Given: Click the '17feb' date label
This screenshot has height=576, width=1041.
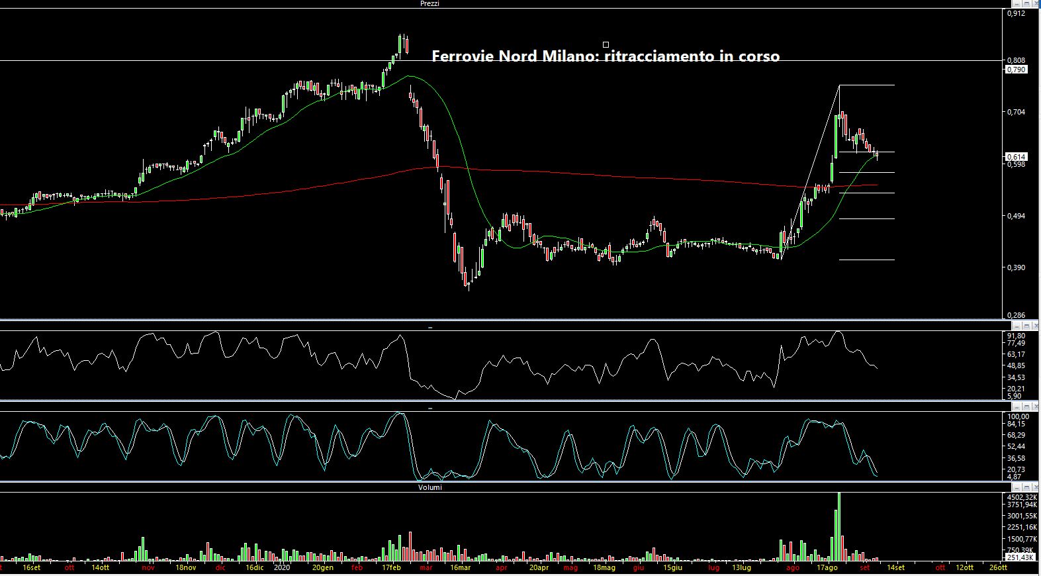Looking at the screenshot, I should (392, 567).
